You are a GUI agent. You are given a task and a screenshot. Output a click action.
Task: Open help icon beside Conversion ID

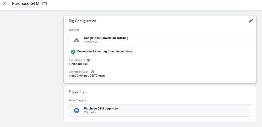pyautogui.click(x=89, y=60)
